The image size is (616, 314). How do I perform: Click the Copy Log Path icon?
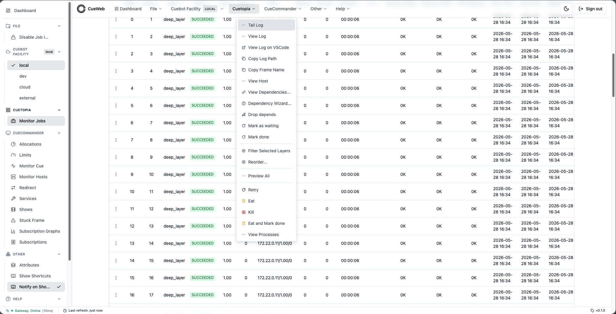244,59
